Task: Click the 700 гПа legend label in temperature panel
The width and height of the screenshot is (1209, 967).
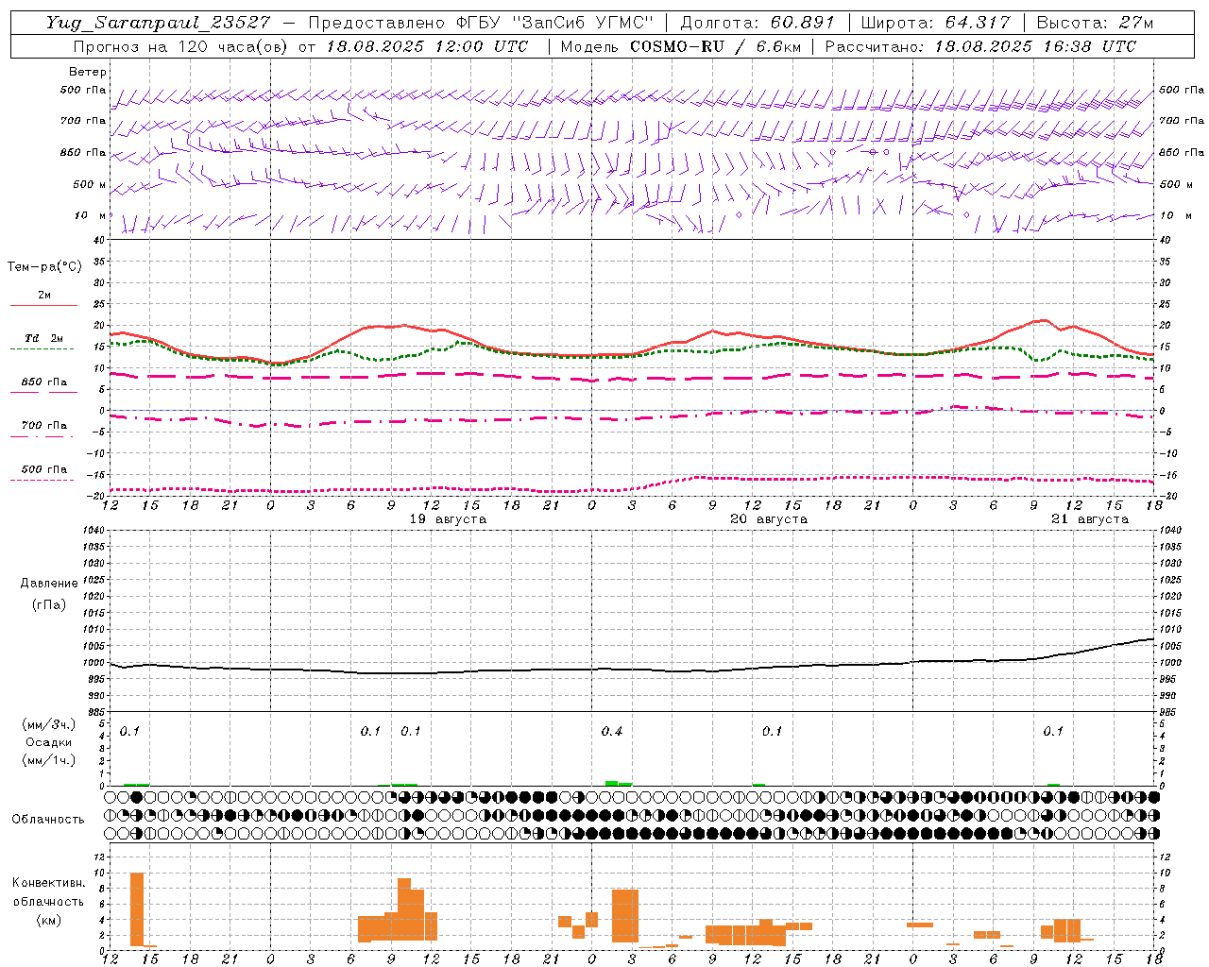Action: coord(44,426)
